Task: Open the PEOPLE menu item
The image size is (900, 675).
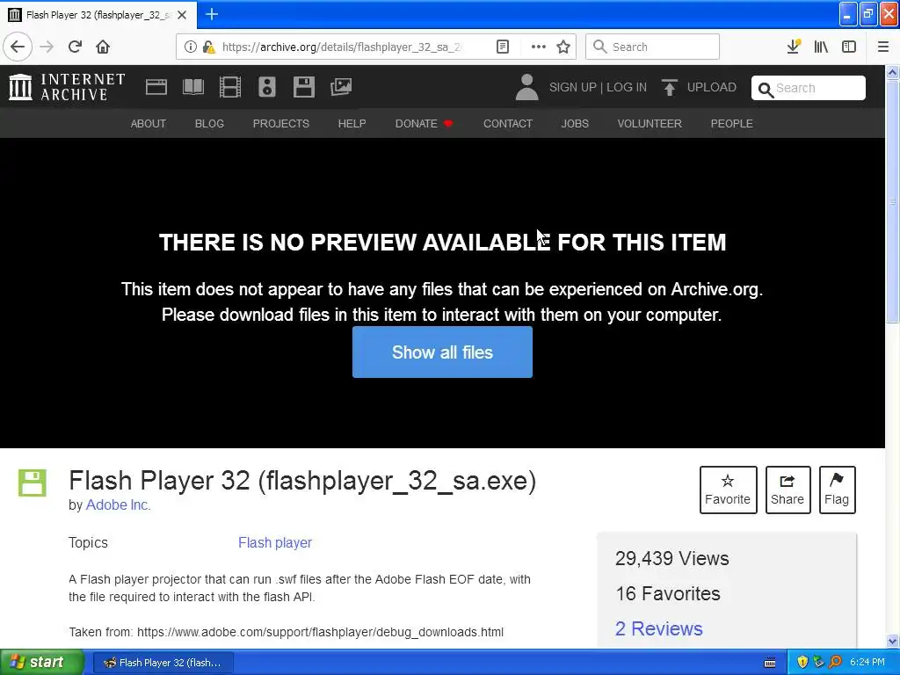Action: [x=731, y=123]
